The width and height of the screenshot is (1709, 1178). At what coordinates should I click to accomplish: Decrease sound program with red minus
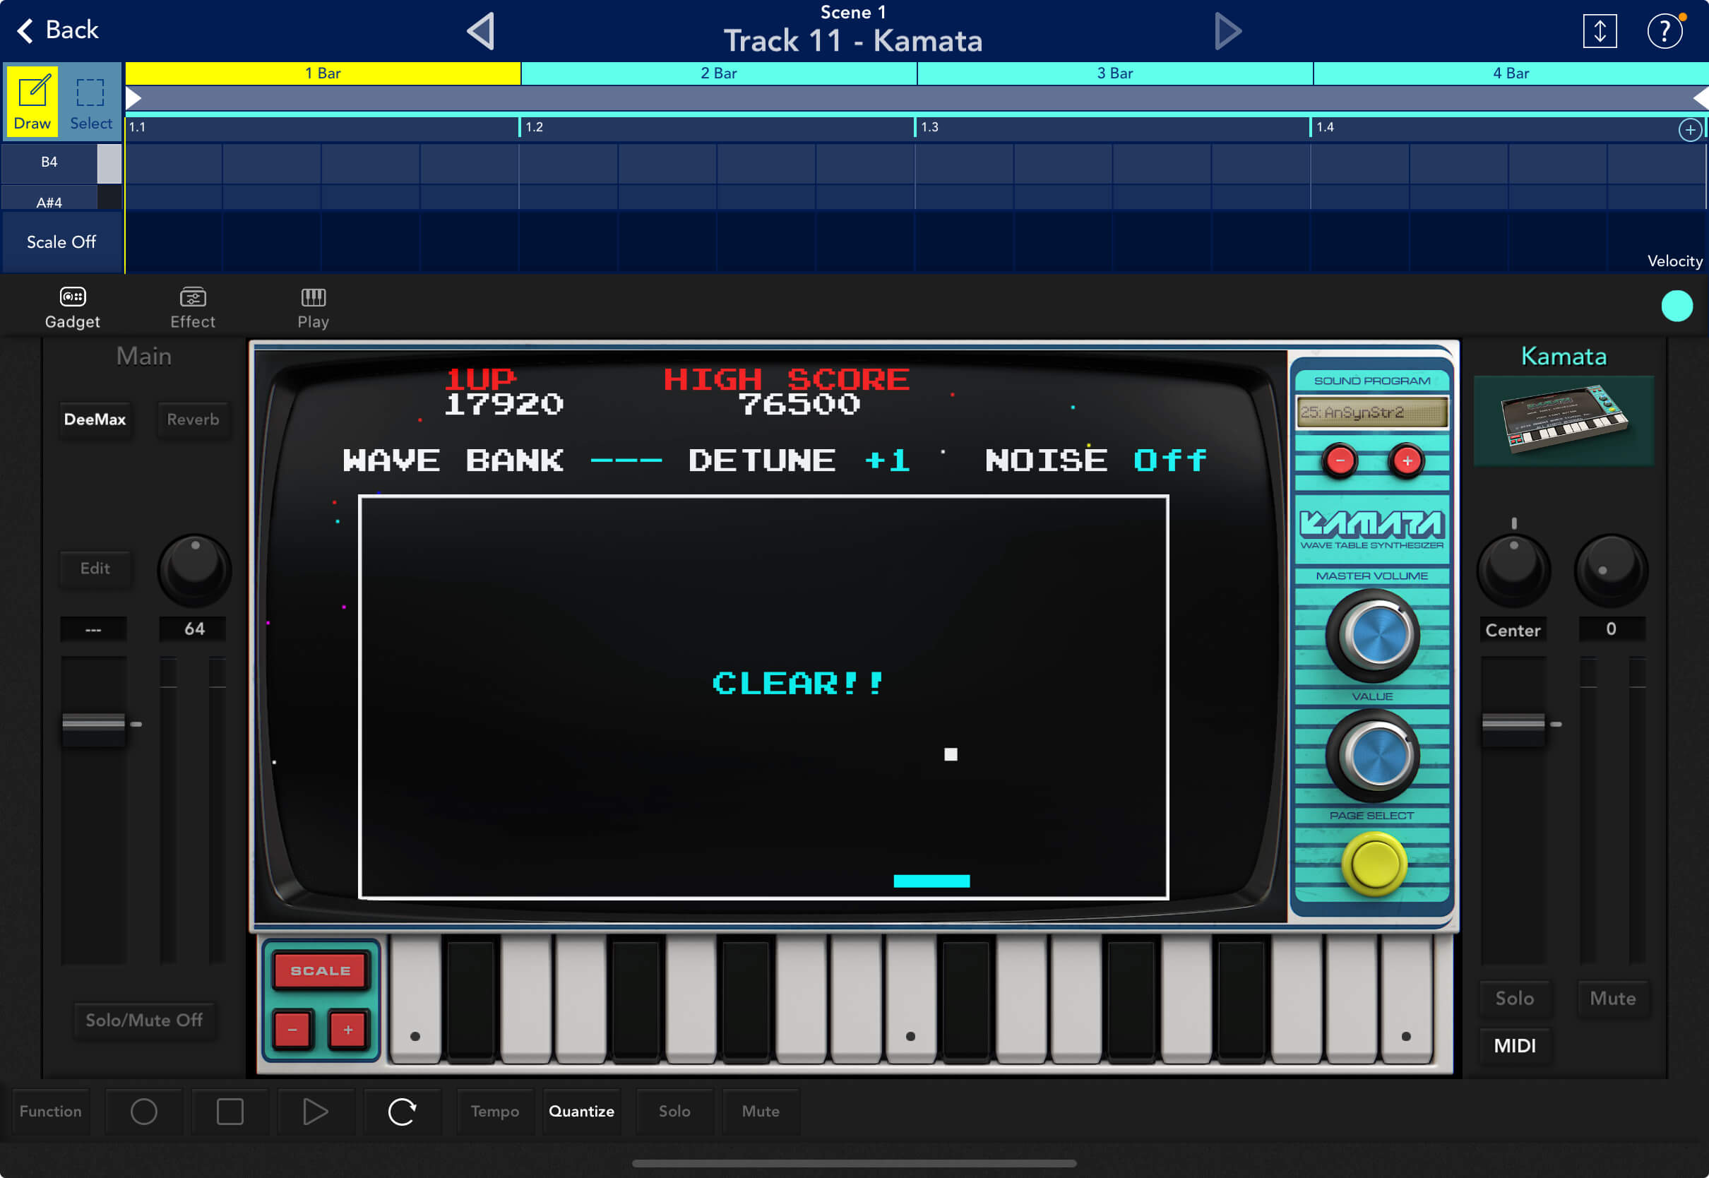[x=1340, y=461]
